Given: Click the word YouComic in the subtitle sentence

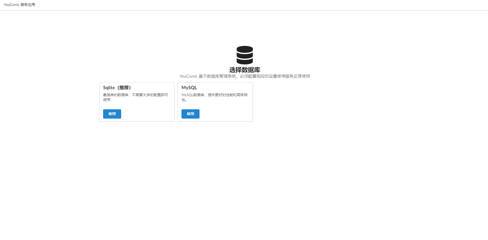Looking at the screenshot, I should pyautogui.click(x=188, y=76).
